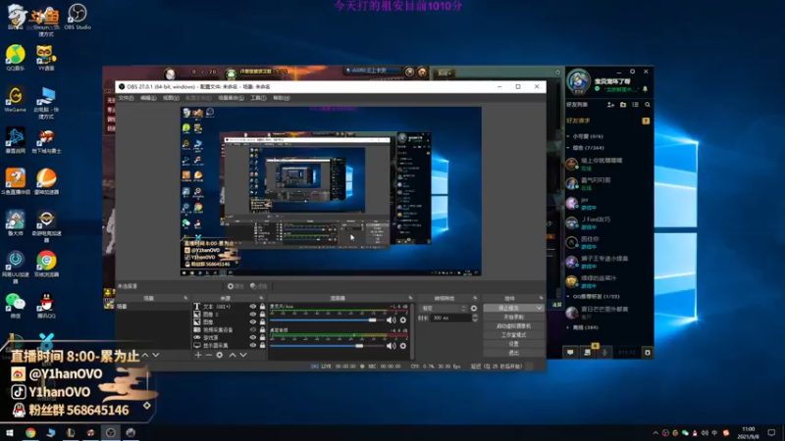Viewport: 785px width, 441px height.
Task: Open the scene transition properties gear
Action: pos(474,309)
